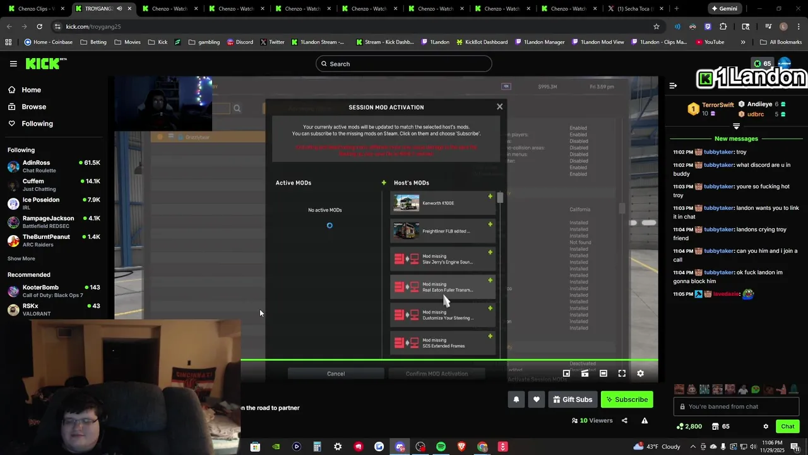Open Chrome three-dot menu
This screenshot has height=455, width=808.
pos(798,27)
